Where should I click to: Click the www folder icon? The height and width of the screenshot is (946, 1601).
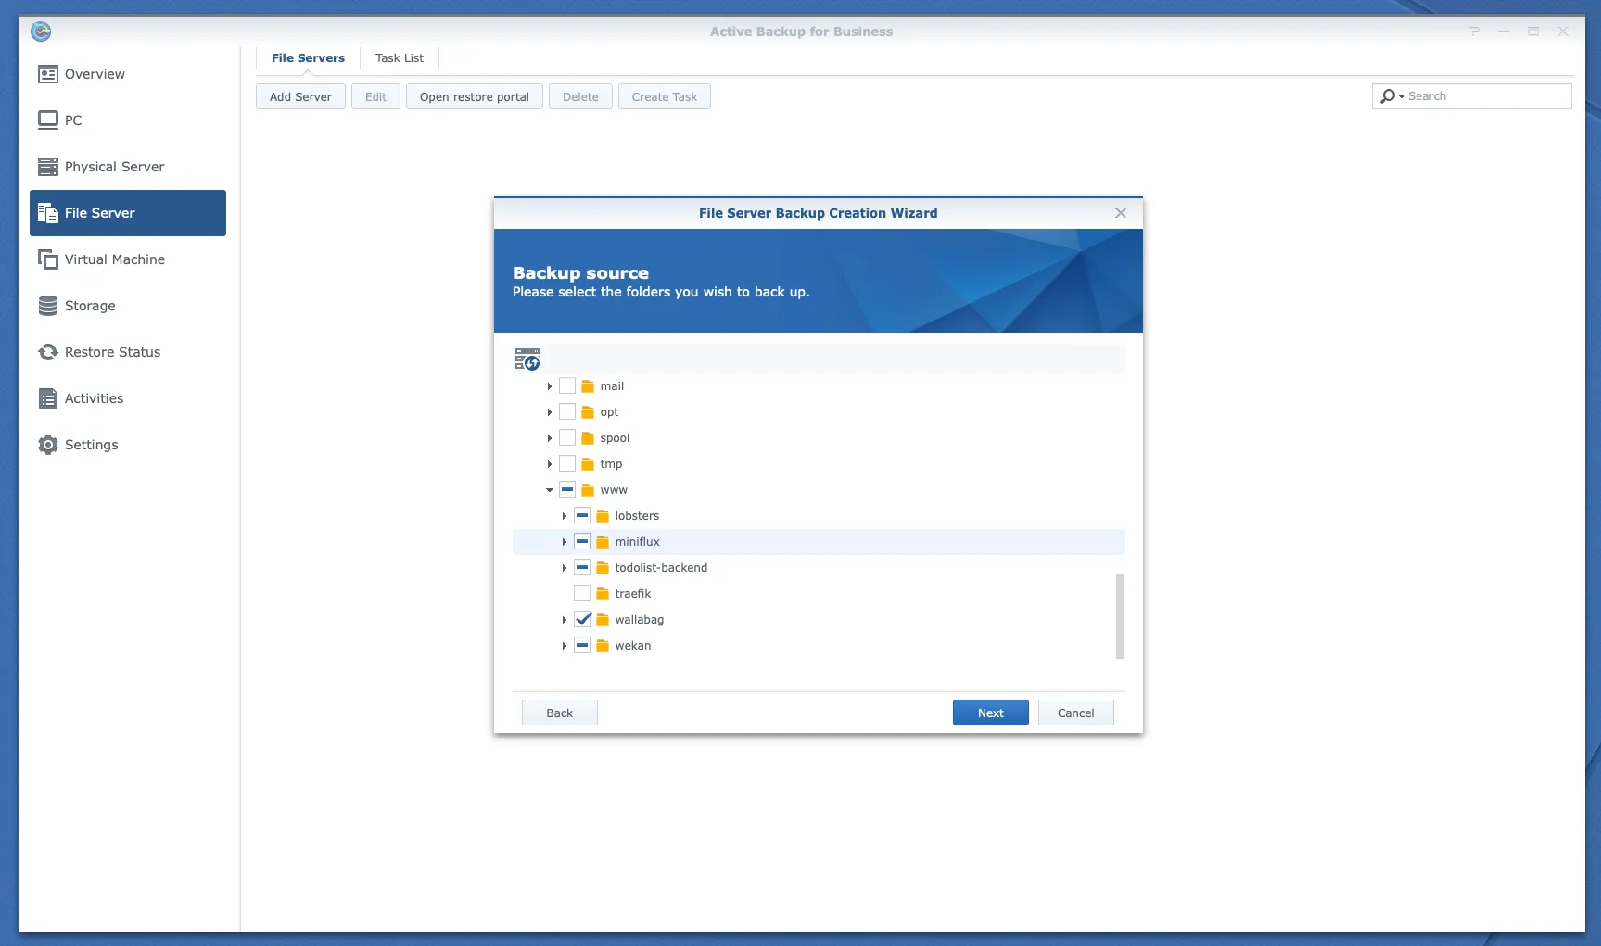click(588, 490)
